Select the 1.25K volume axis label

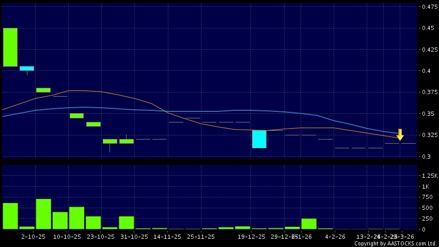pos(430,176)
